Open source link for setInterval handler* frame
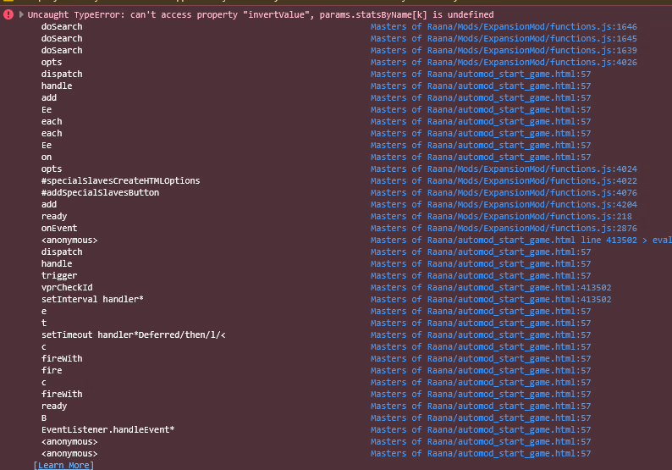Image resolution: width=672 pixels, height=470 pixels. [x=491, y=300]
